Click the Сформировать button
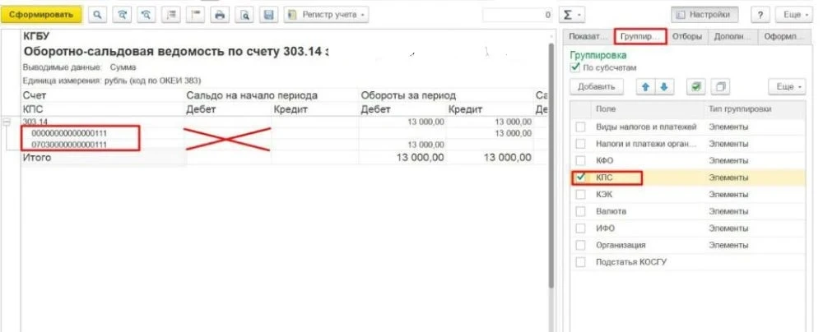Image resolution: width=823 pixels, height=332 pixels. coord(41,15)
